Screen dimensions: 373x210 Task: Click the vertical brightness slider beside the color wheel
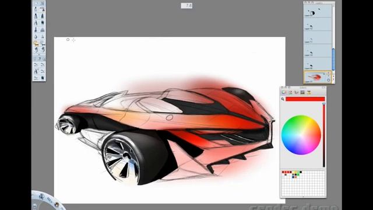coord(324,135)
